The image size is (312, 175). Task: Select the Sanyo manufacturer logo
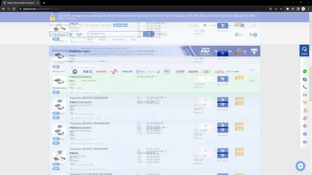pyautogui.click(x=193, y=71)
